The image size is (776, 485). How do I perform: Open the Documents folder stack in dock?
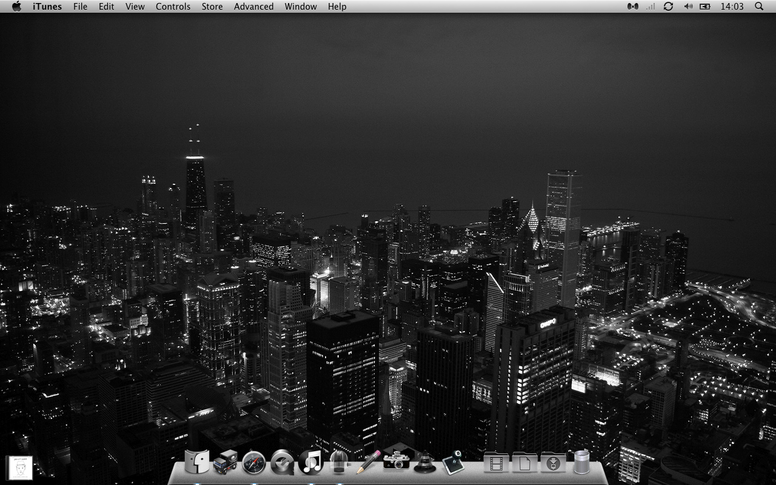click(525, 464)
